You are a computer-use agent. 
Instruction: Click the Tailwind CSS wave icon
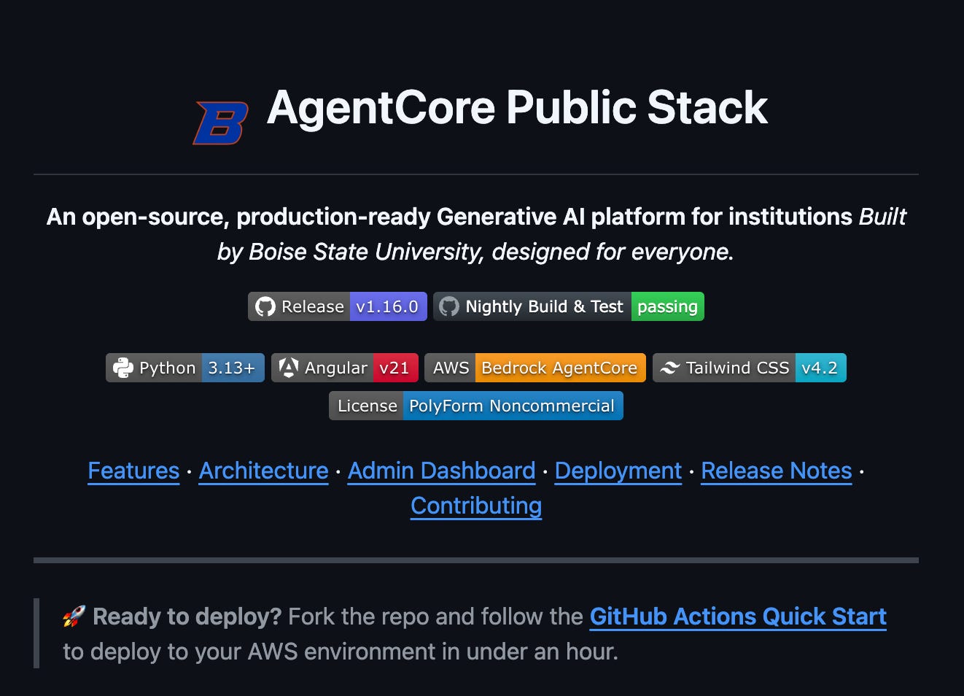click(669, 368)
